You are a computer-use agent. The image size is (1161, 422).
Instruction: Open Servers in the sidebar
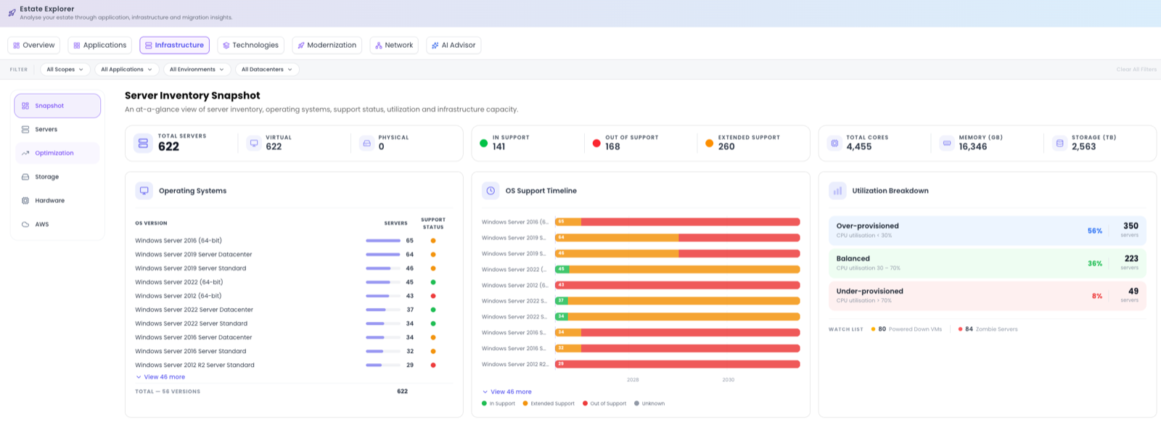click(57, 129)
